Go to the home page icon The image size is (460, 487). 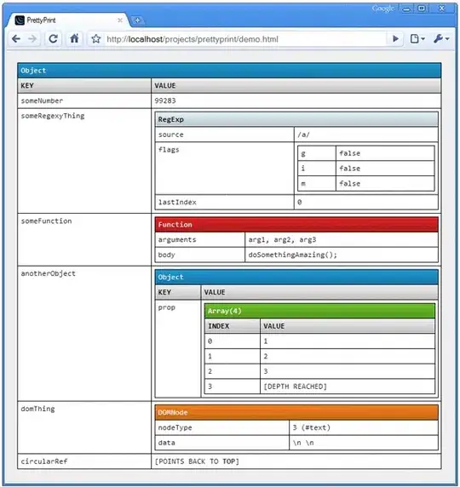[x=74, y=39]
